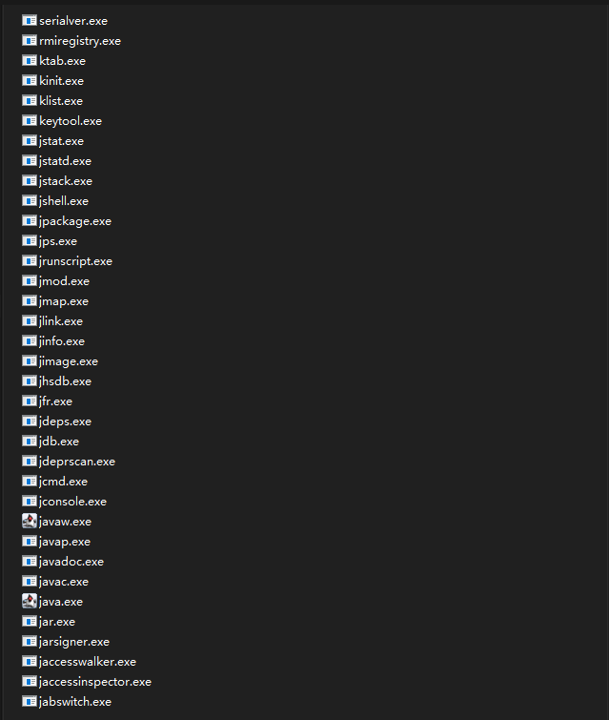Select the rmiregistry.exe file
Viewport: 609px width, 720px height.
click(x=80, y=41)
